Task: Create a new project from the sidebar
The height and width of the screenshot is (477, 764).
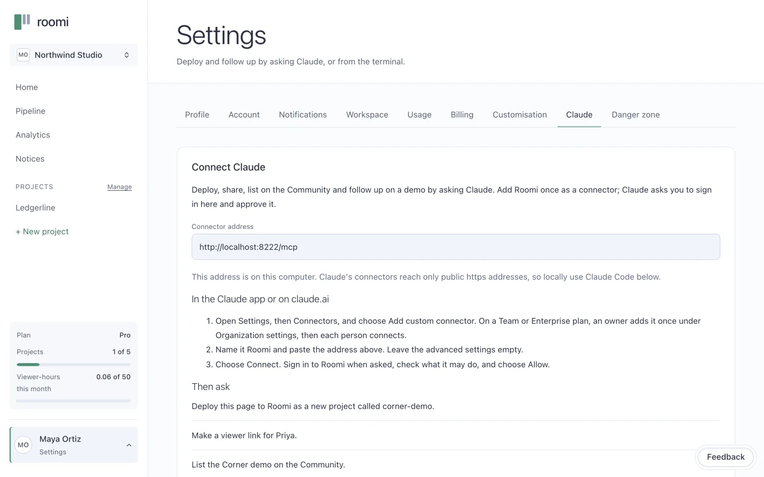Action: (x=42, y=231)
